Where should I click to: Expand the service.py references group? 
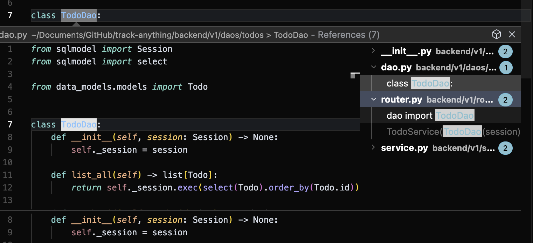pyautogui.click(x=374, y=148)
